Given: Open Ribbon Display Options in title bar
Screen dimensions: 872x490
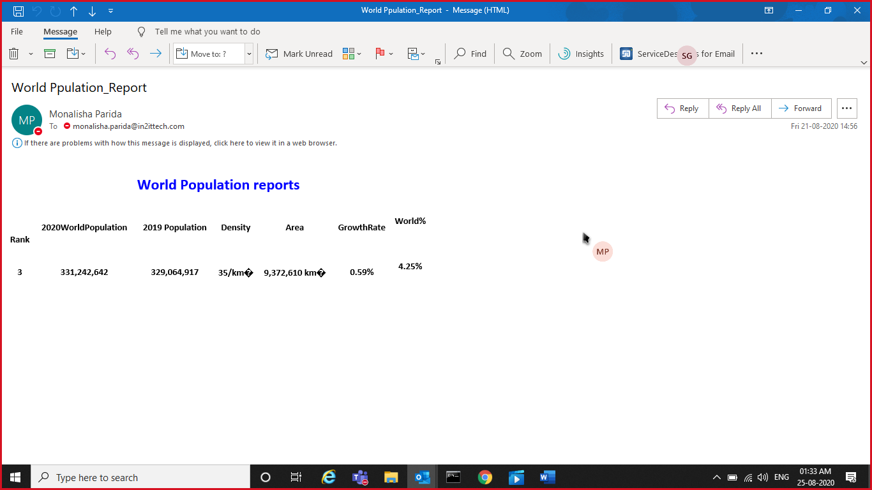Looking at the screenshot, I should click(769, 11).
